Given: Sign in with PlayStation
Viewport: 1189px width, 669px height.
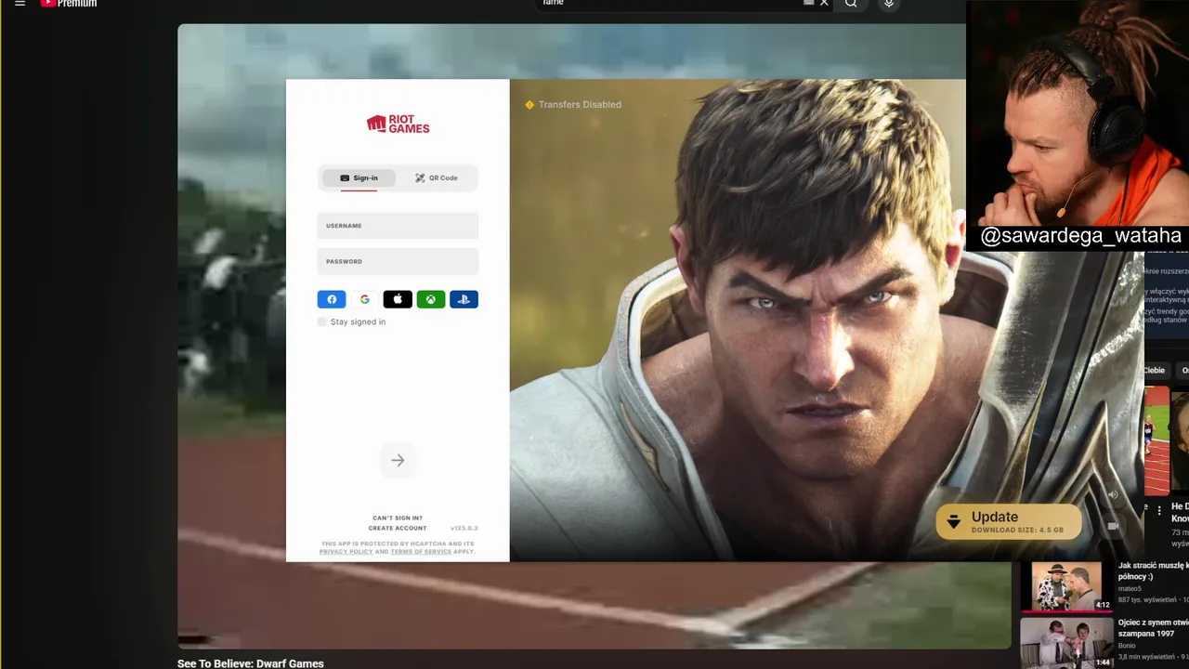Looking at the screenshot, I should [x=464, y=299].
